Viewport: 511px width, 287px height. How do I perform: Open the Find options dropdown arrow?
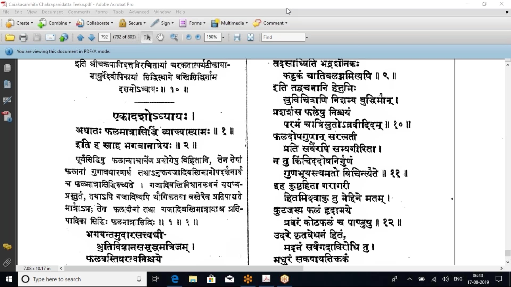click(307, 37)
